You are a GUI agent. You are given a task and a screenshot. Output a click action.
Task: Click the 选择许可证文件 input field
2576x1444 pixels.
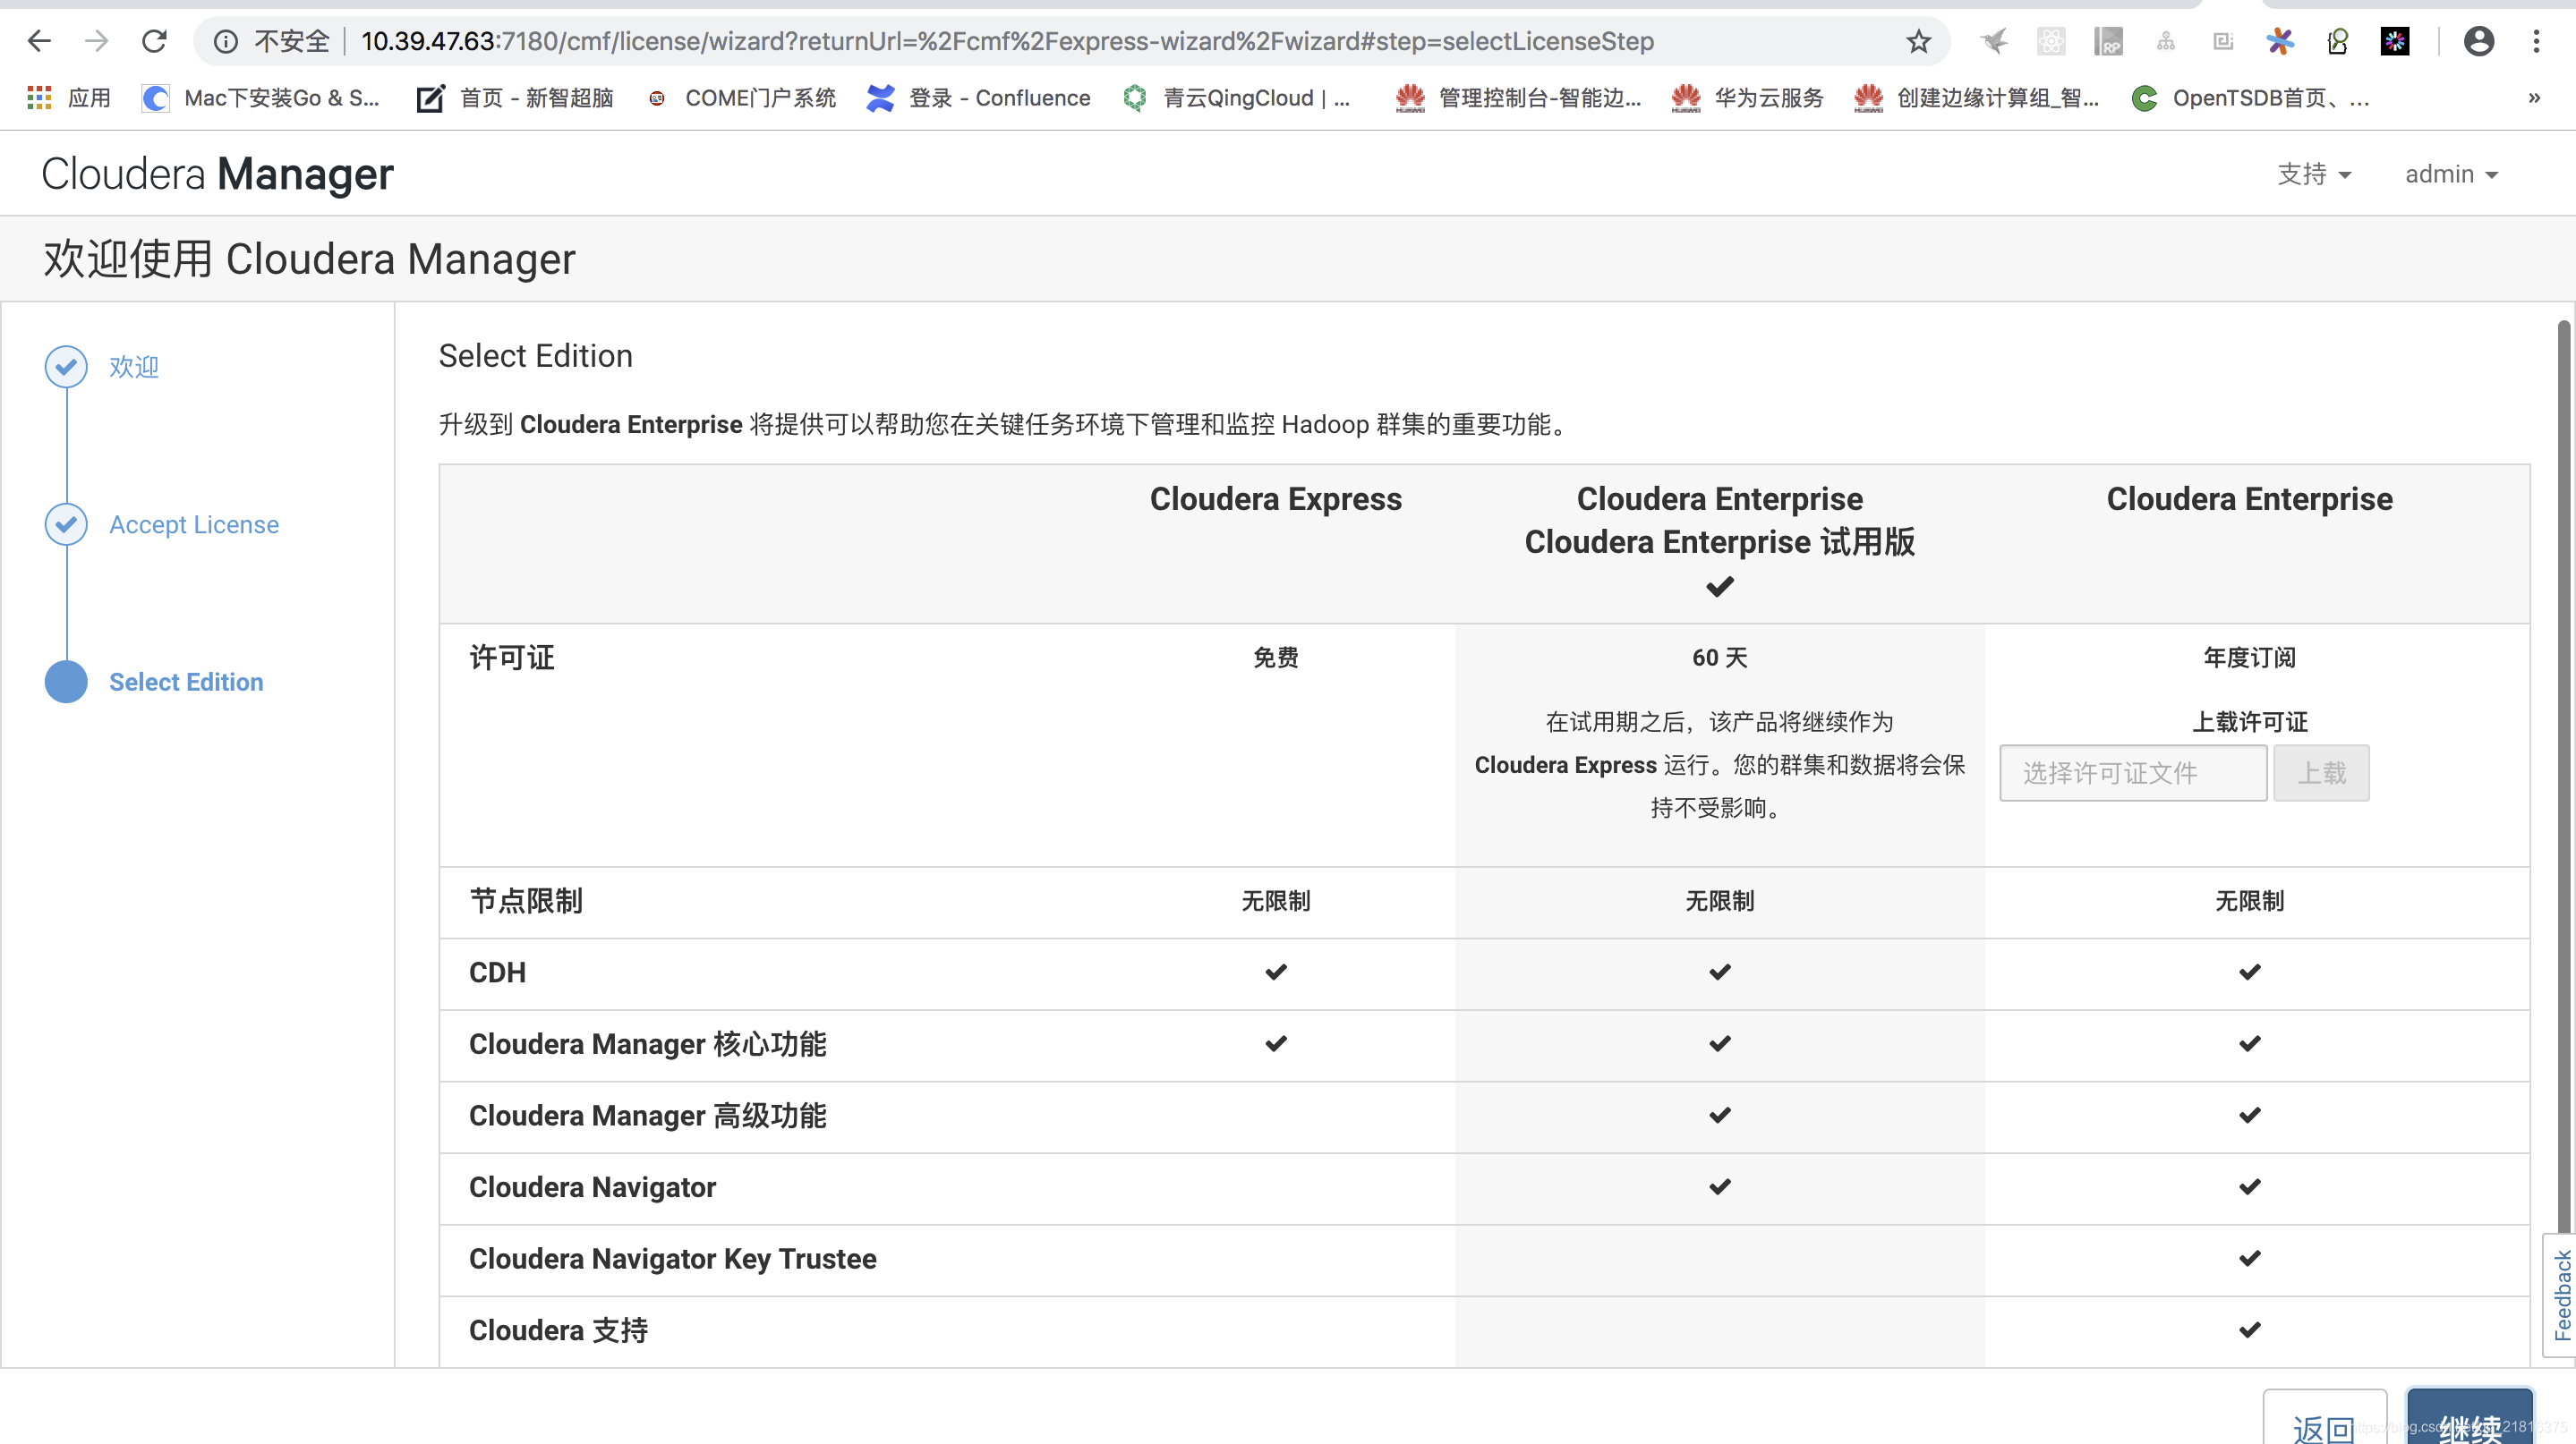pyautogui.click(x=2133, y=772)
